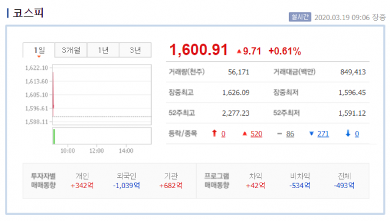Click the intraday low 1,596.45
The width and height of the screenshot is (390, 221).
[352, 93]
